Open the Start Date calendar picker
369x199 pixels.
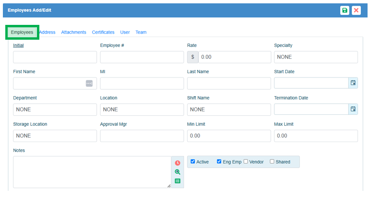[x=353, y=83]
